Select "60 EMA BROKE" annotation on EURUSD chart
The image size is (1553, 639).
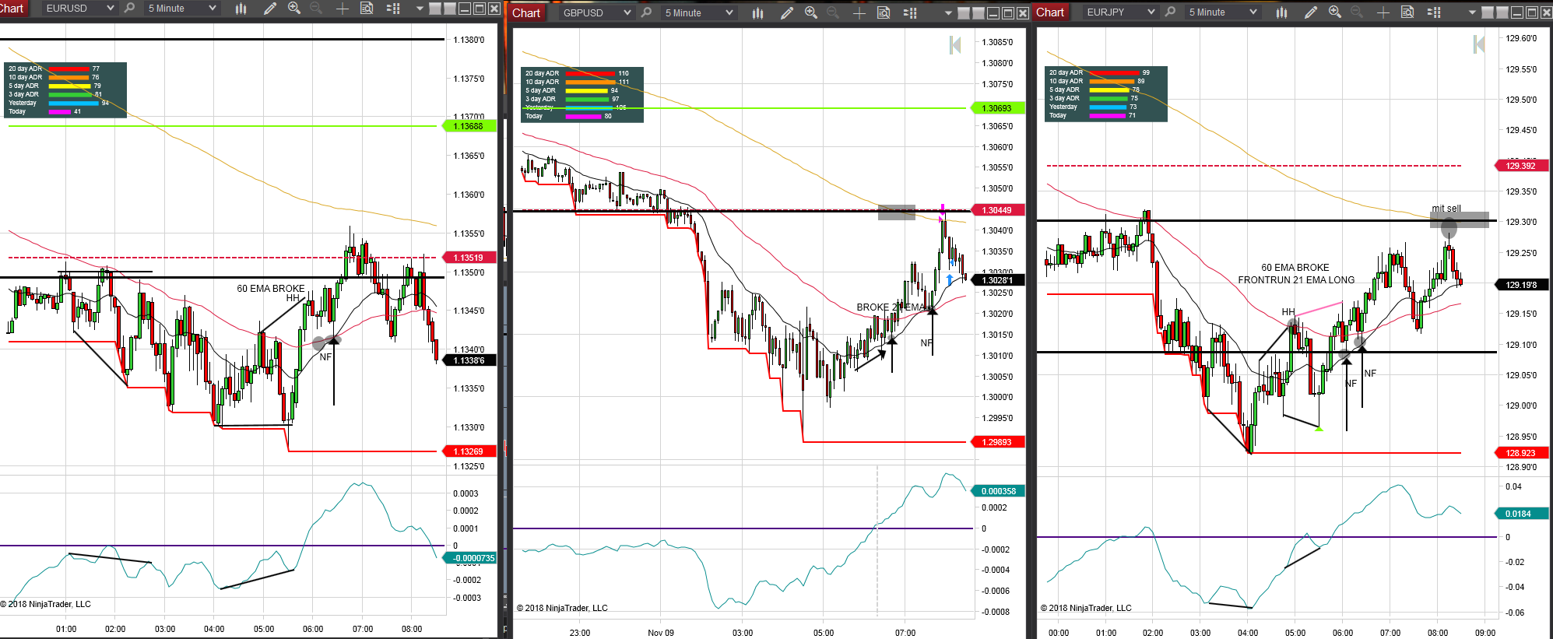click(x=271, y=289)
